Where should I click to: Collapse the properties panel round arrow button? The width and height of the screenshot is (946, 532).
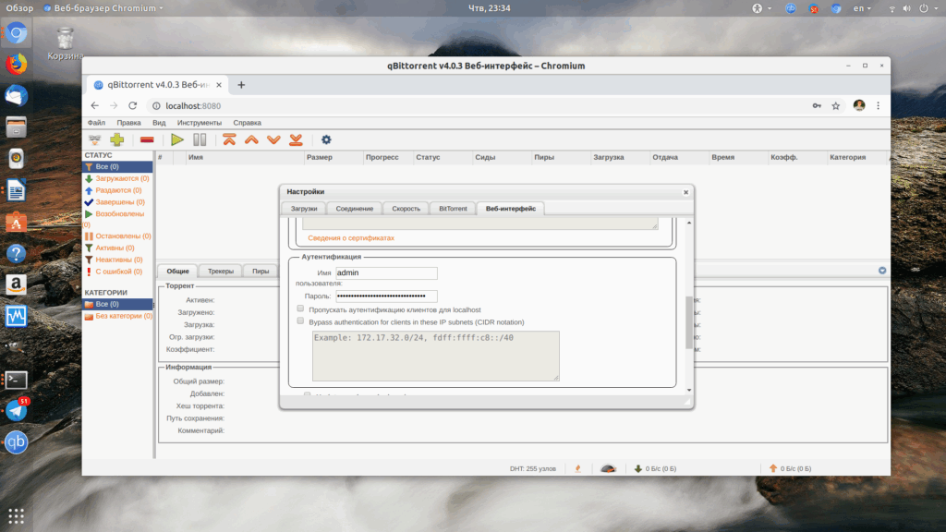[x=882, y=271]
